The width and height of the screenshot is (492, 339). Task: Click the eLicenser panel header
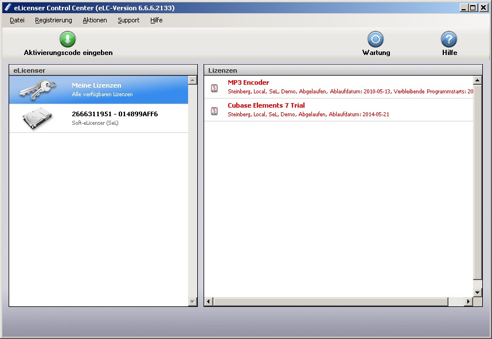tap(103, 70)
